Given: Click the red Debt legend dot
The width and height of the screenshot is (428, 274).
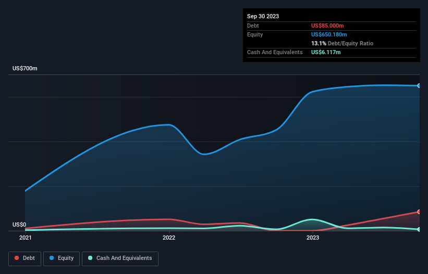Looking at the screenshot, I should tap(17, 258).
